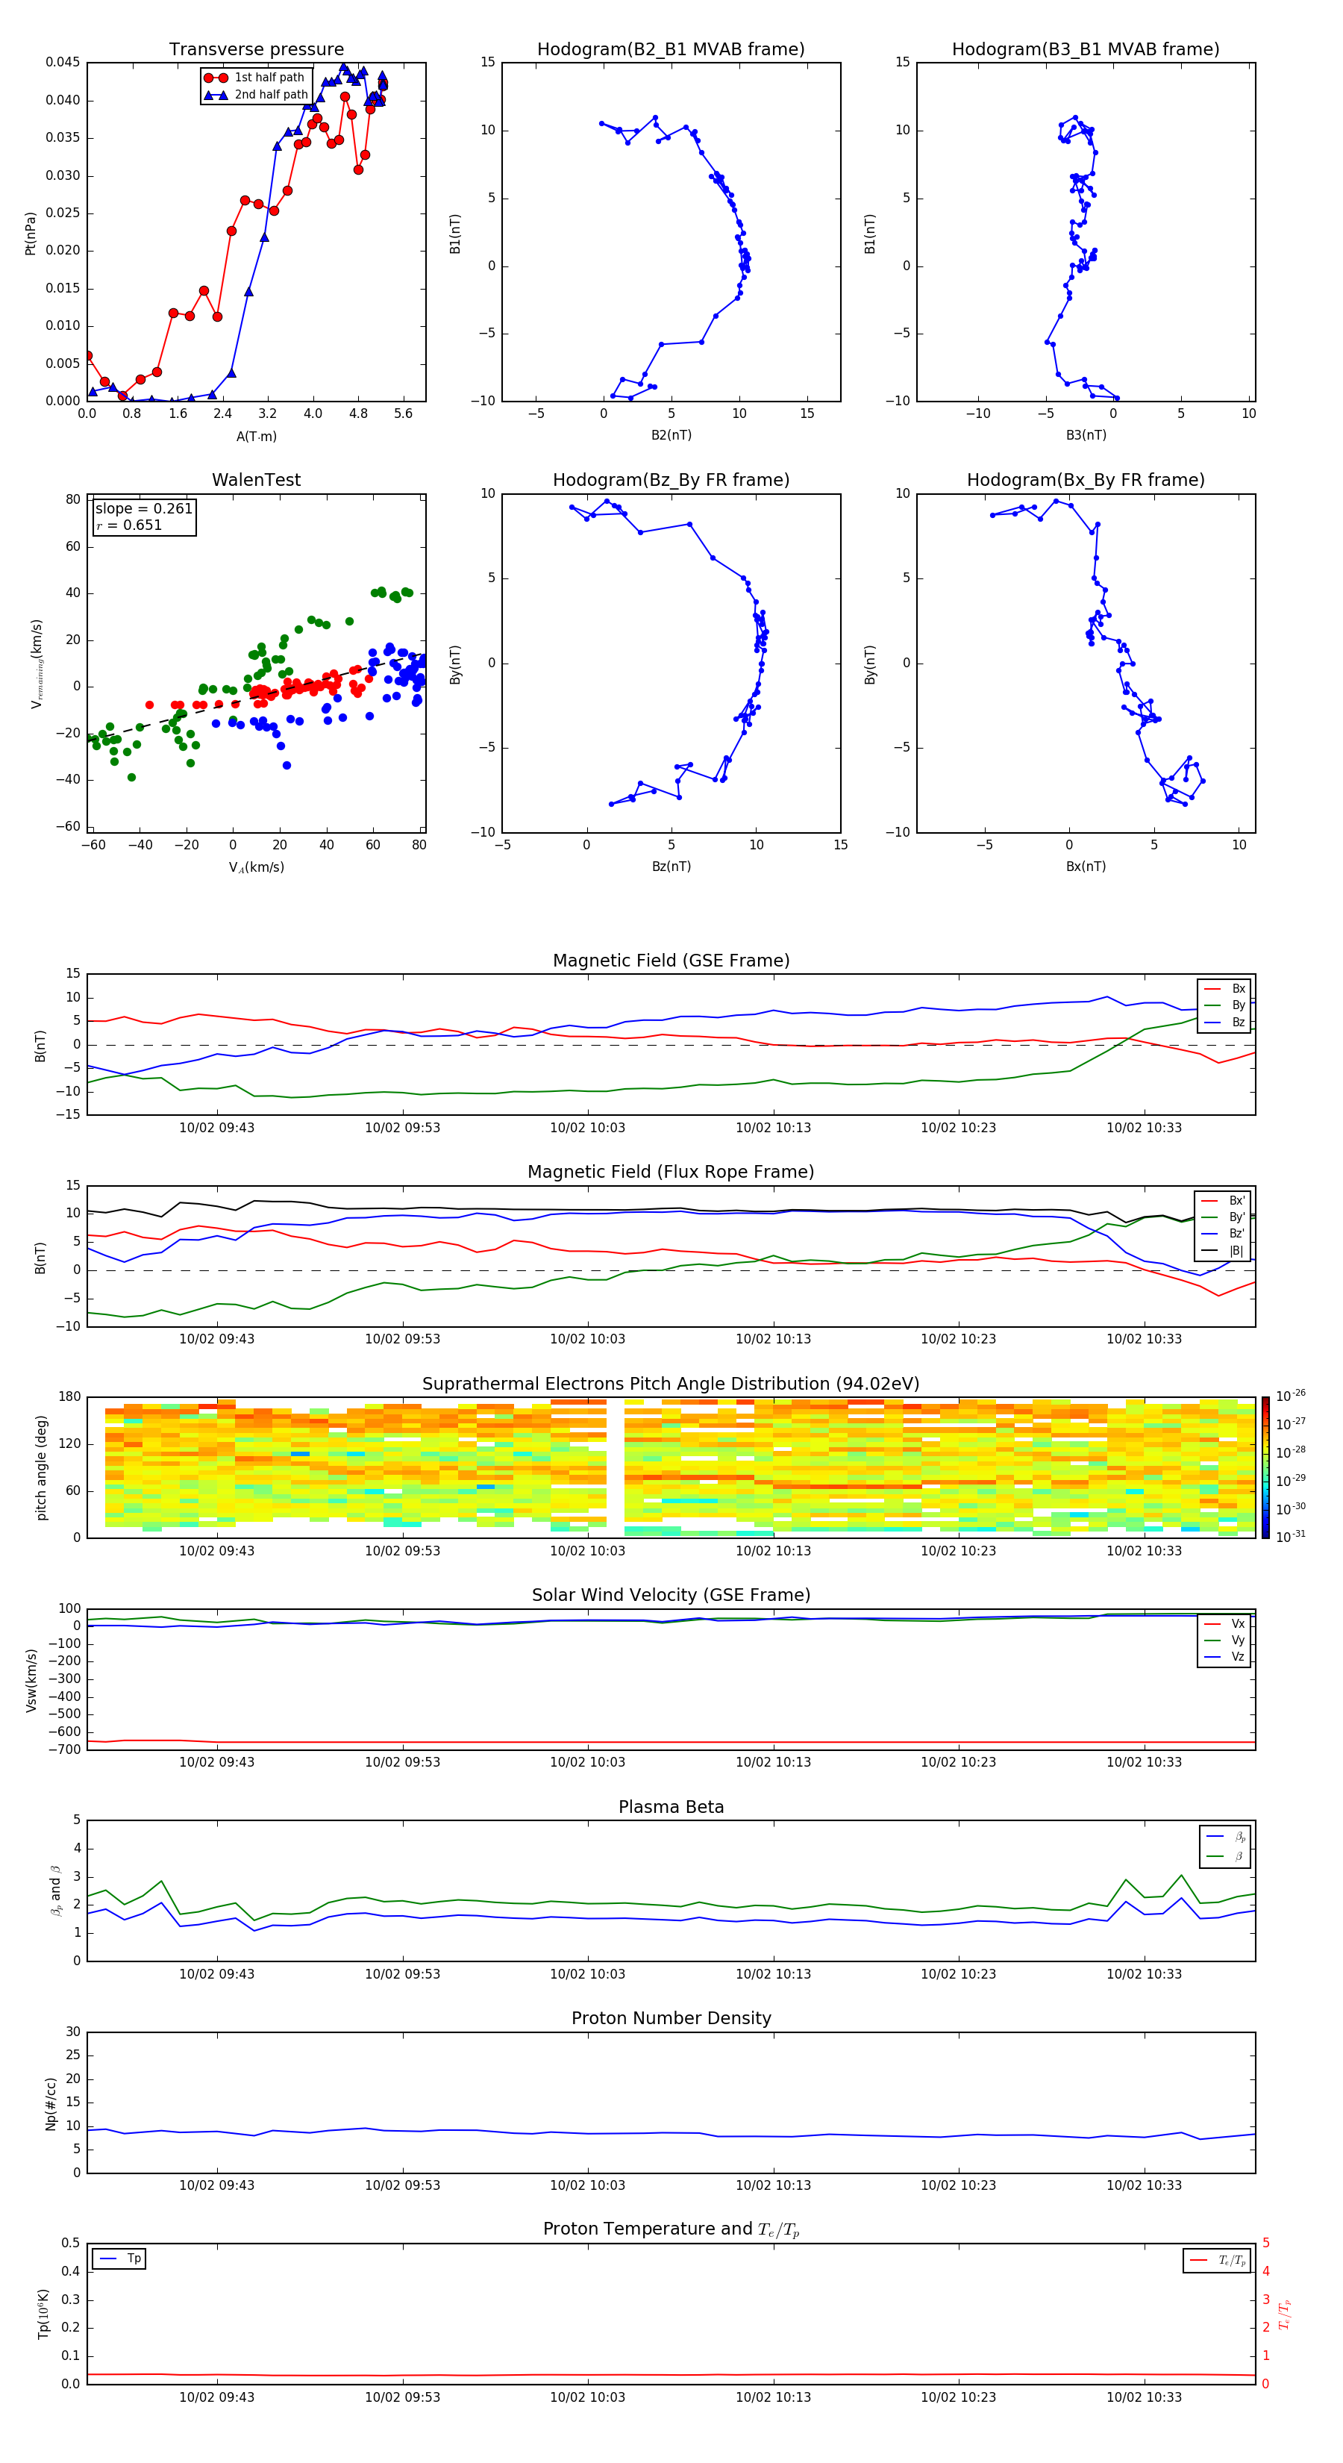Click the 'Proton Number Density' title
Screen dimensions: 1343x2463
671,2018
